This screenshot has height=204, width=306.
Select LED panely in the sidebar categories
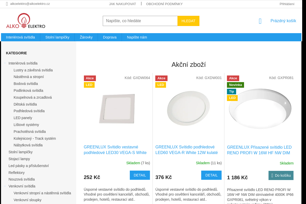click(23, 118)
